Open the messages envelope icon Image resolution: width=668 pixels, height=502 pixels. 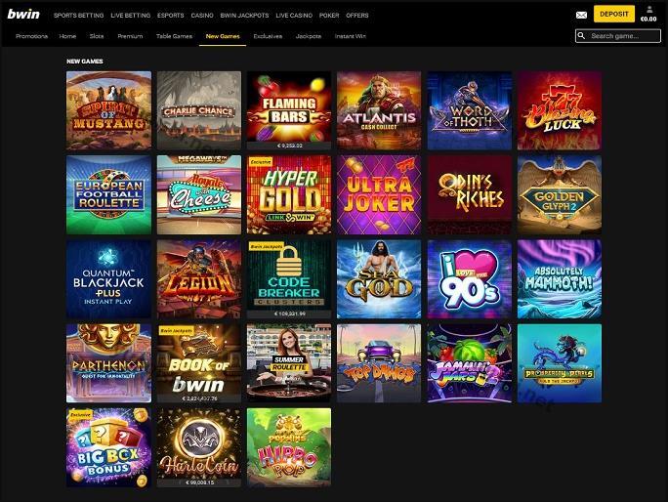click(x=581, y=15)
